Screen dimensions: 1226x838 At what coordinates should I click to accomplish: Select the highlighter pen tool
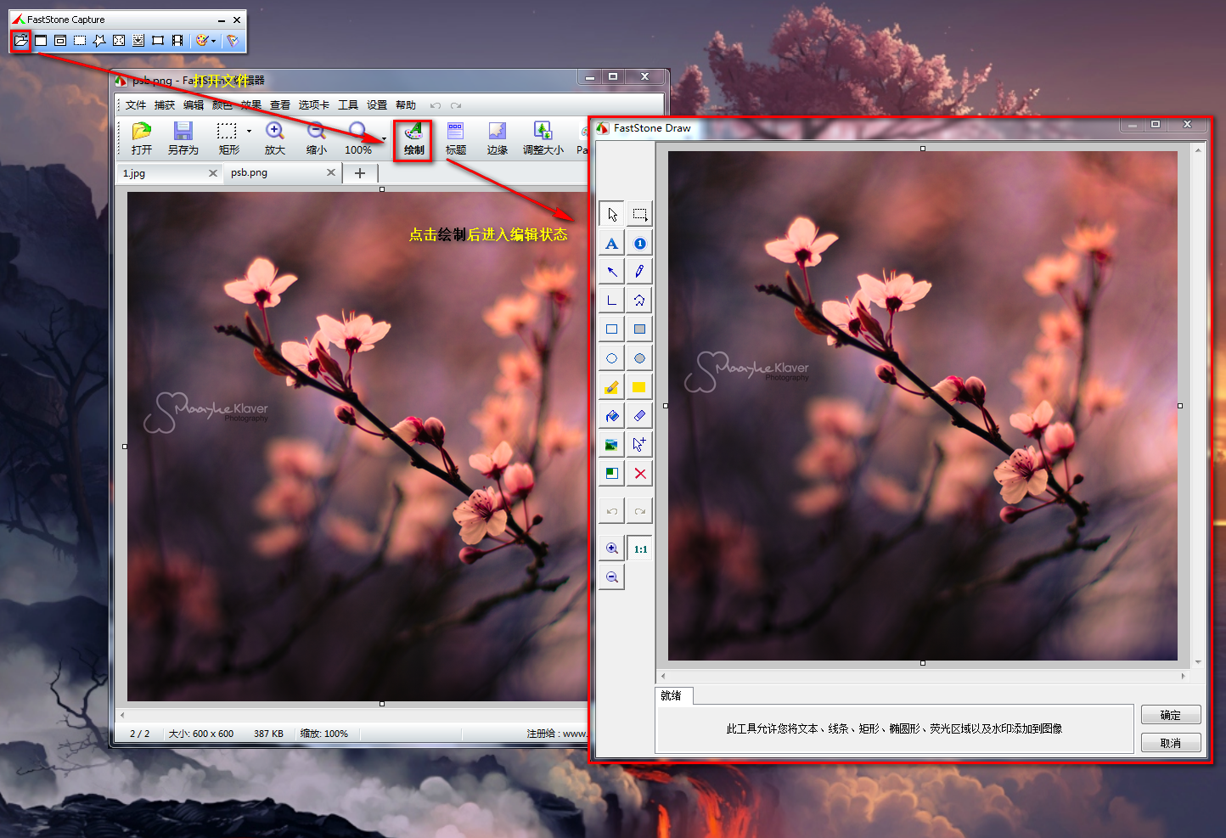point(612,387)
